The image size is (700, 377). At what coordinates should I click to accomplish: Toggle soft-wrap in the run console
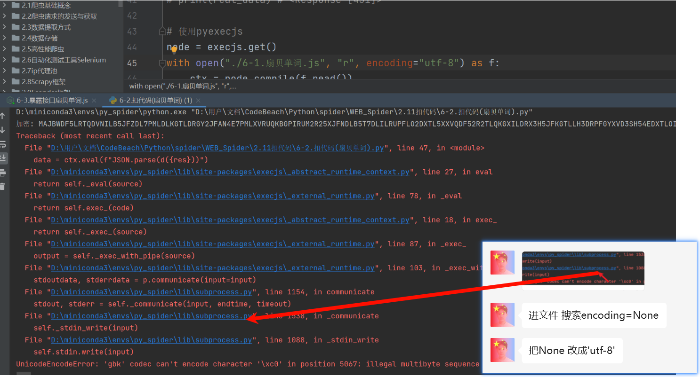point(3,144)
